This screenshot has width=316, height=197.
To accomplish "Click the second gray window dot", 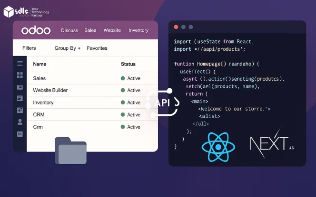I will click(183, 27).
